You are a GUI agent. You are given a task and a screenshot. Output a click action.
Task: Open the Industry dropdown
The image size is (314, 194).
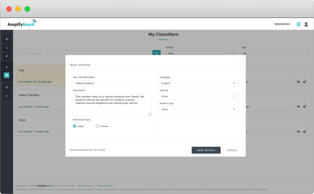click(199, 96)
